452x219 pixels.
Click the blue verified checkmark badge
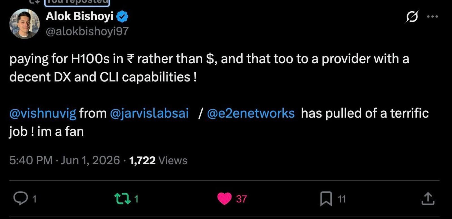tap(122, 16)
